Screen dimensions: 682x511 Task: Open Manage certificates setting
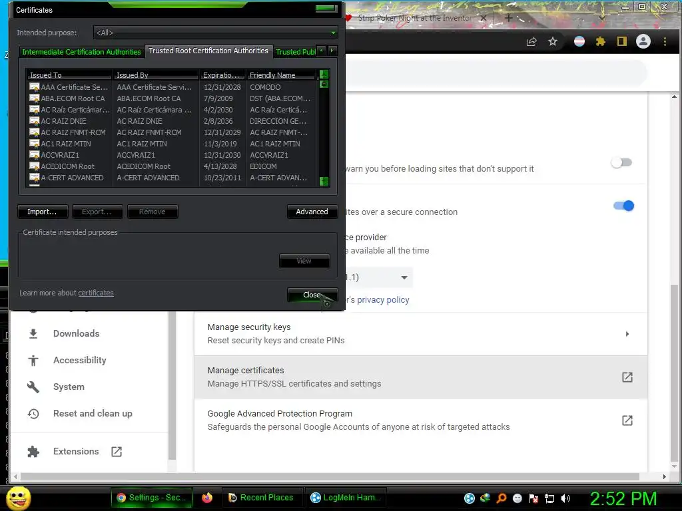pos(421,377)
